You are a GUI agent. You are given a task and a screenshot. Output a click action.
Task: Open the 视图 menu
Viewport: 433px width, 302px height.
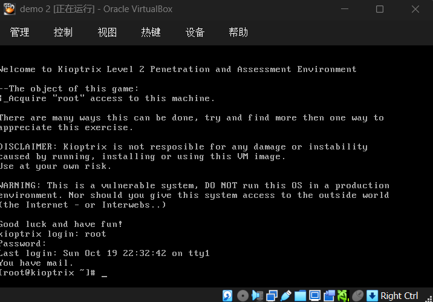pos(107,33)
